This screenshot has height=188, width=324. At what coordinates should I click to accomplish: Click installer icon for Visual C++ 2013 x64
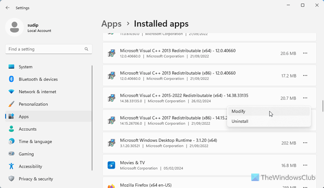tap(112, 53)
